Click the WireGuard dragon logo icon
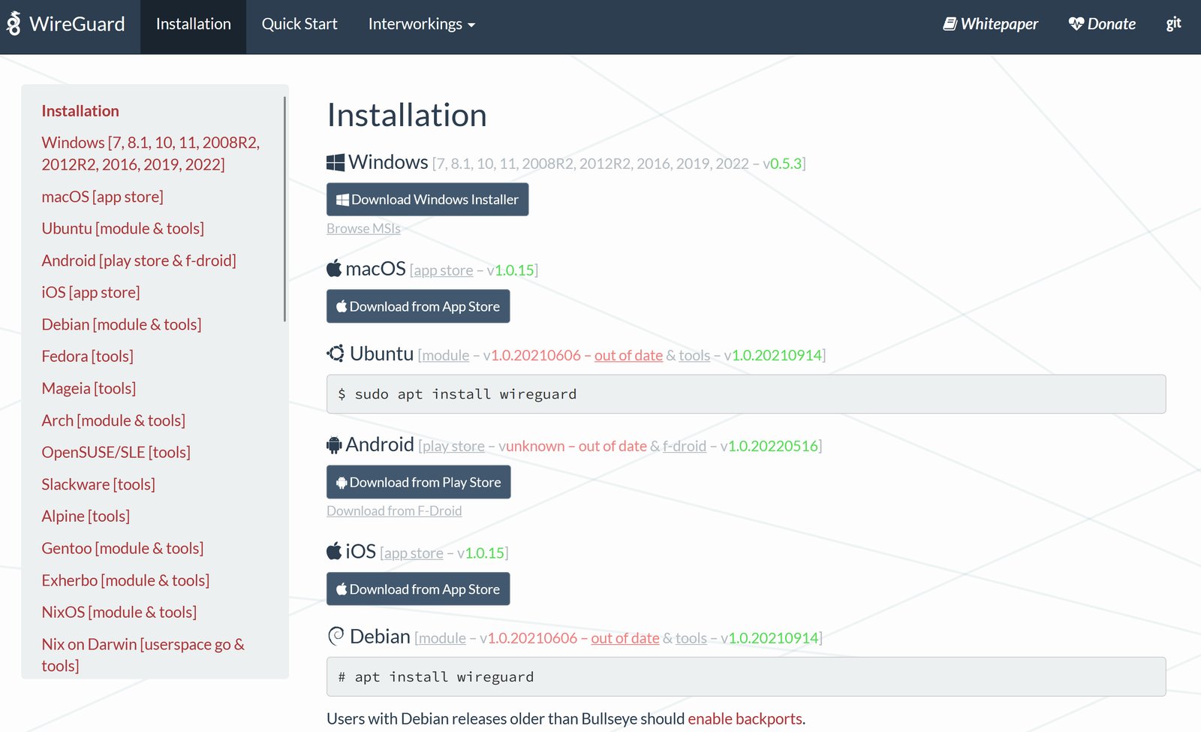 (14, 24)
